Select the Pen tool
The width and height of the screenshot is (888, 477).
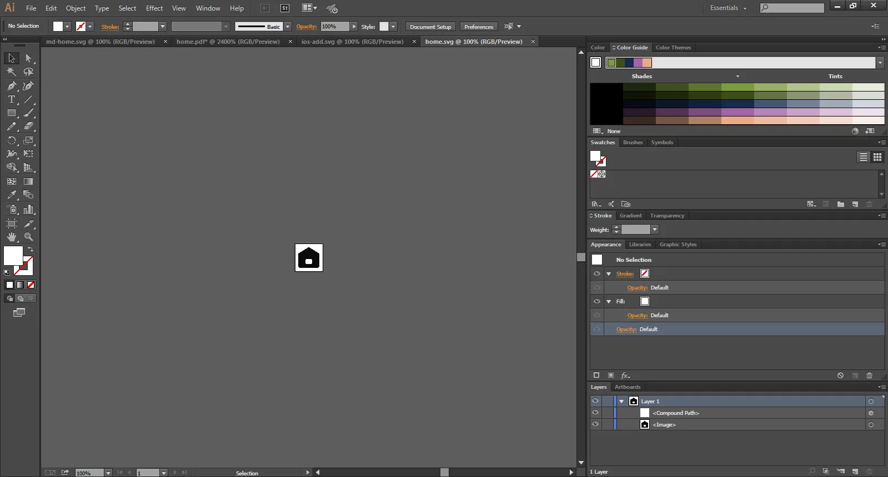(x=11, y=86)
